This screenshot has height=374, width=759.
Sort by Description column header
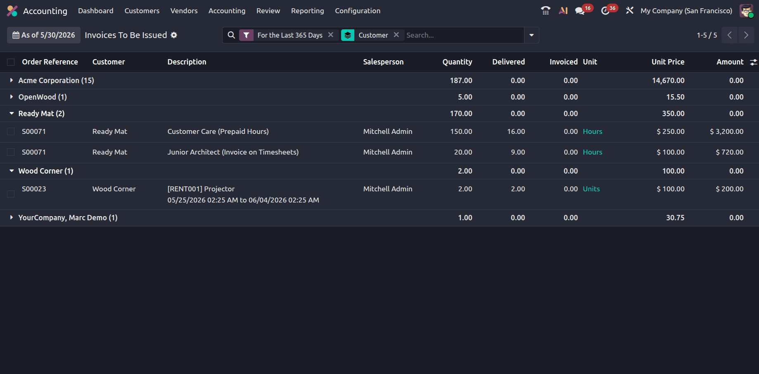point(187,62)
